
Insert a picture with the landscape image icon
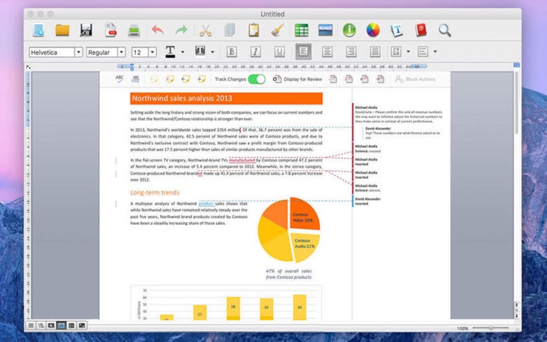[x=325, y=30]
